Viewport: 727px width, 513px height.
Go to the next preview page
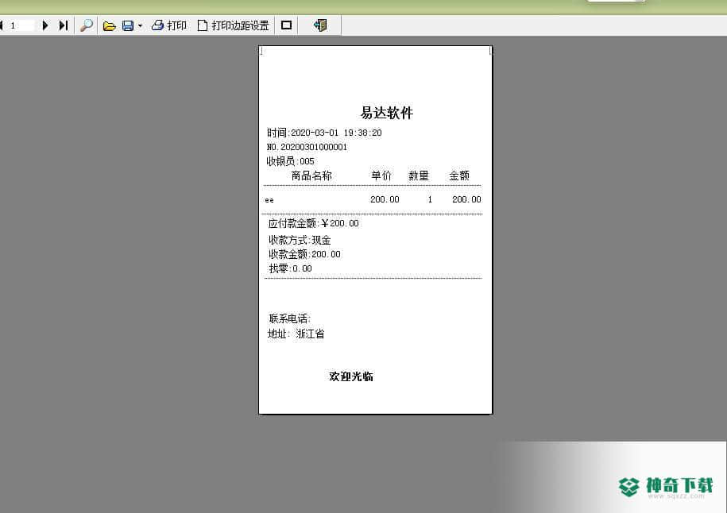click(x=45, y=25)
